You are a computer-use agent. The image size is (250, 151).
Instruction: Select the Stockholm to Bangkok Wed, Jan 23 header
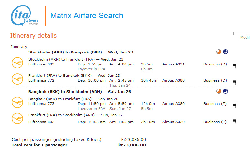[x=81, y=52]
